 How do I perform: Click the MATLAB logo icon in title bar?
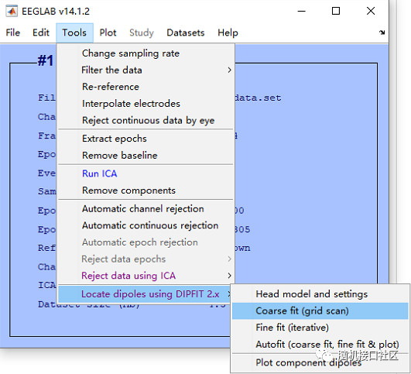[x=12, y=12]
